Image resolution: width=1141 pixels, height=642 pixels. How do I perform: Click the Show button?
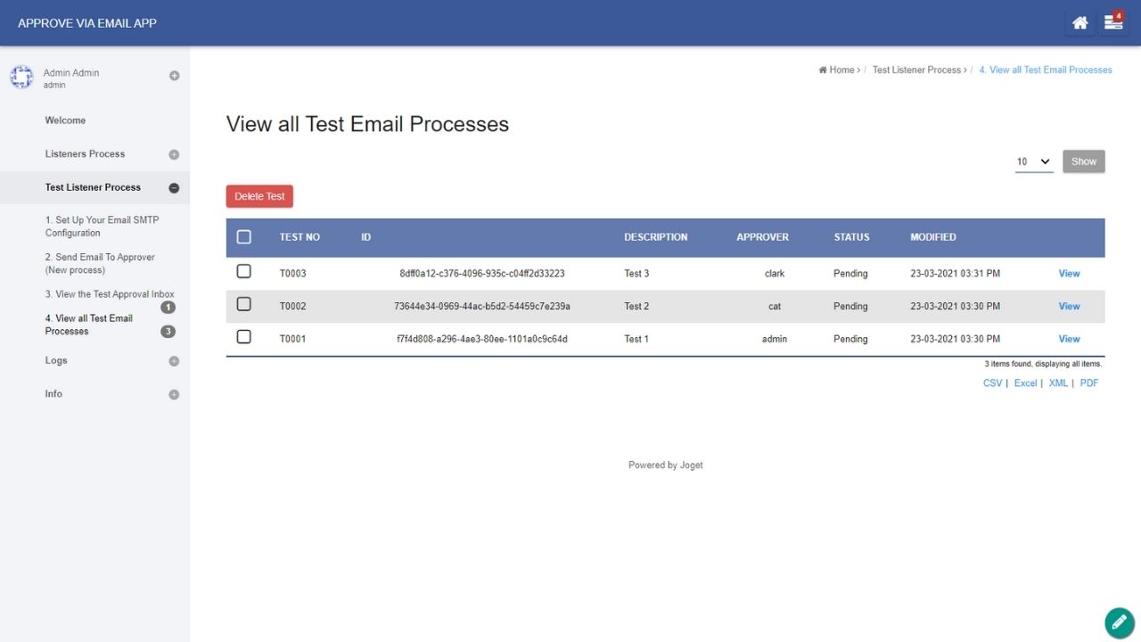pos(1084,161)
